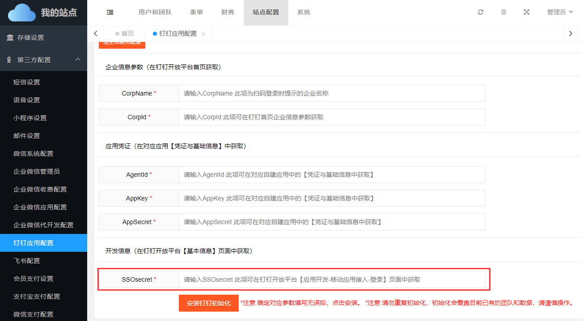Toggle fullscreen with the expand icon

(x=527, y=13)
